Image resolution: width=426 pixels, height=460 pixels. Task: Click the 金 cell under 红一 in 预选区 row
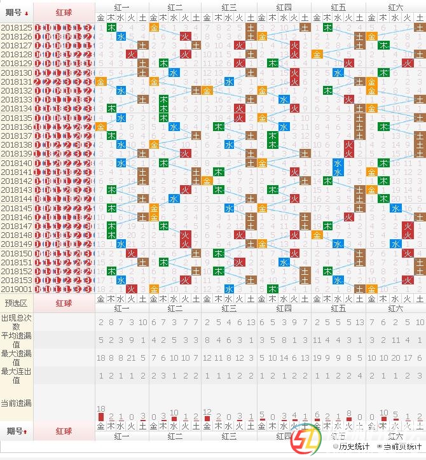[100, 299]
